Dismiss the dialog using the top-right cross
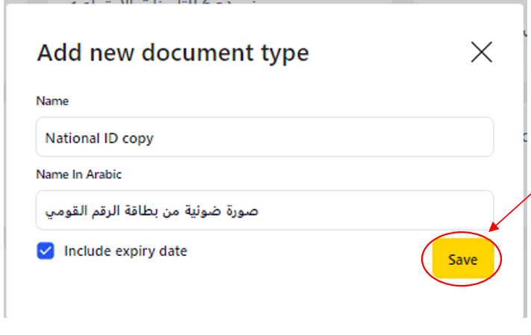 click(x=482, y=52)
